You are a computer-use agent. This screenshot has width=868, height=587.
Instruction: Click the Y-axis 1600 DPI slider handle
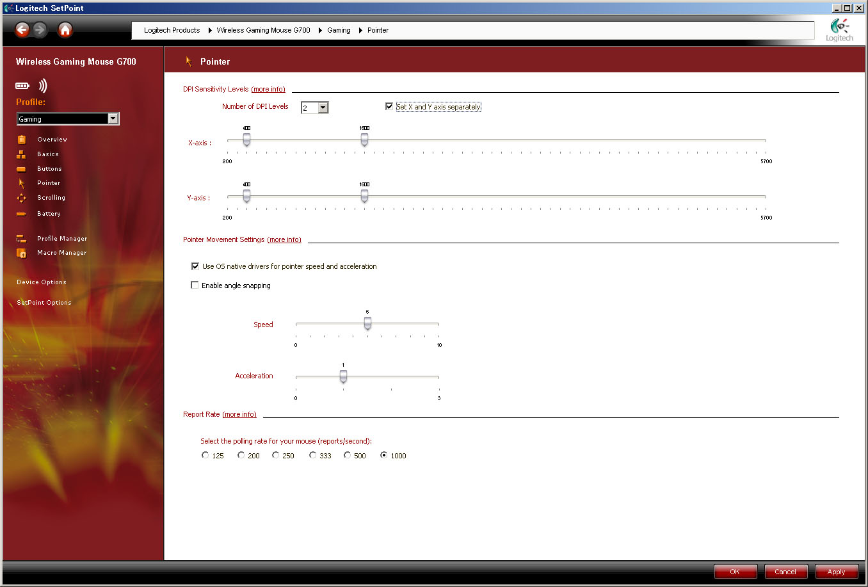[x=364, y=197]
